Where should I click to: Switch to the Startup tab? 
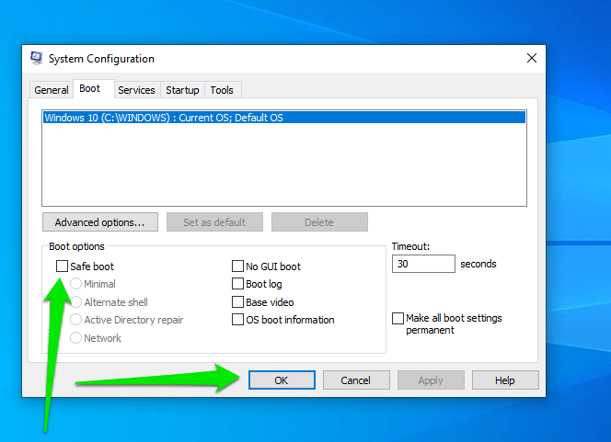[182, 90]
